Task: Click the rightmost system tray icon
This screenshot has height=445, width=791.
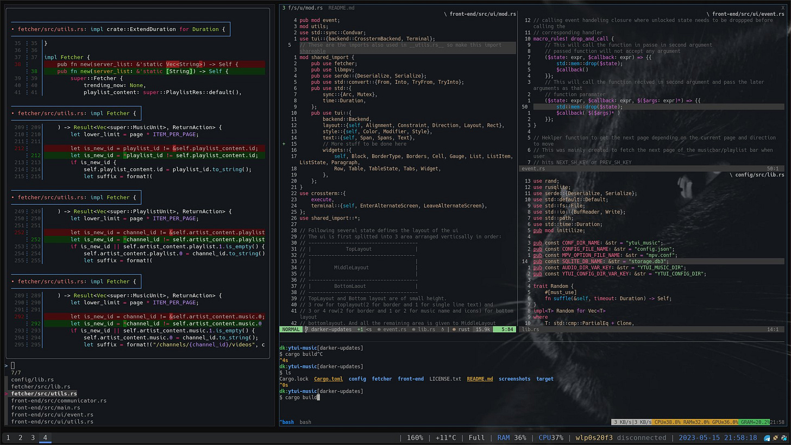Action: tap(783, 438)
